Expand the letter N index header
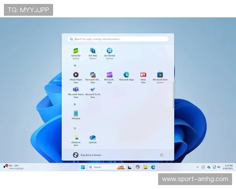Screen dimensions: 236x189 (75, 104)
